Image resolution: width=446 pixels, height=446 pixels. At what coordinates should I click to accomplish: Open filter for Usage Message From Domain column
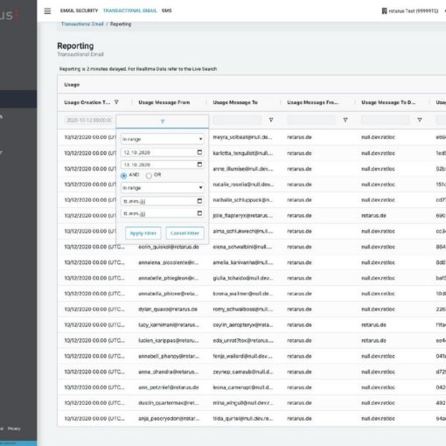[345, 120]
